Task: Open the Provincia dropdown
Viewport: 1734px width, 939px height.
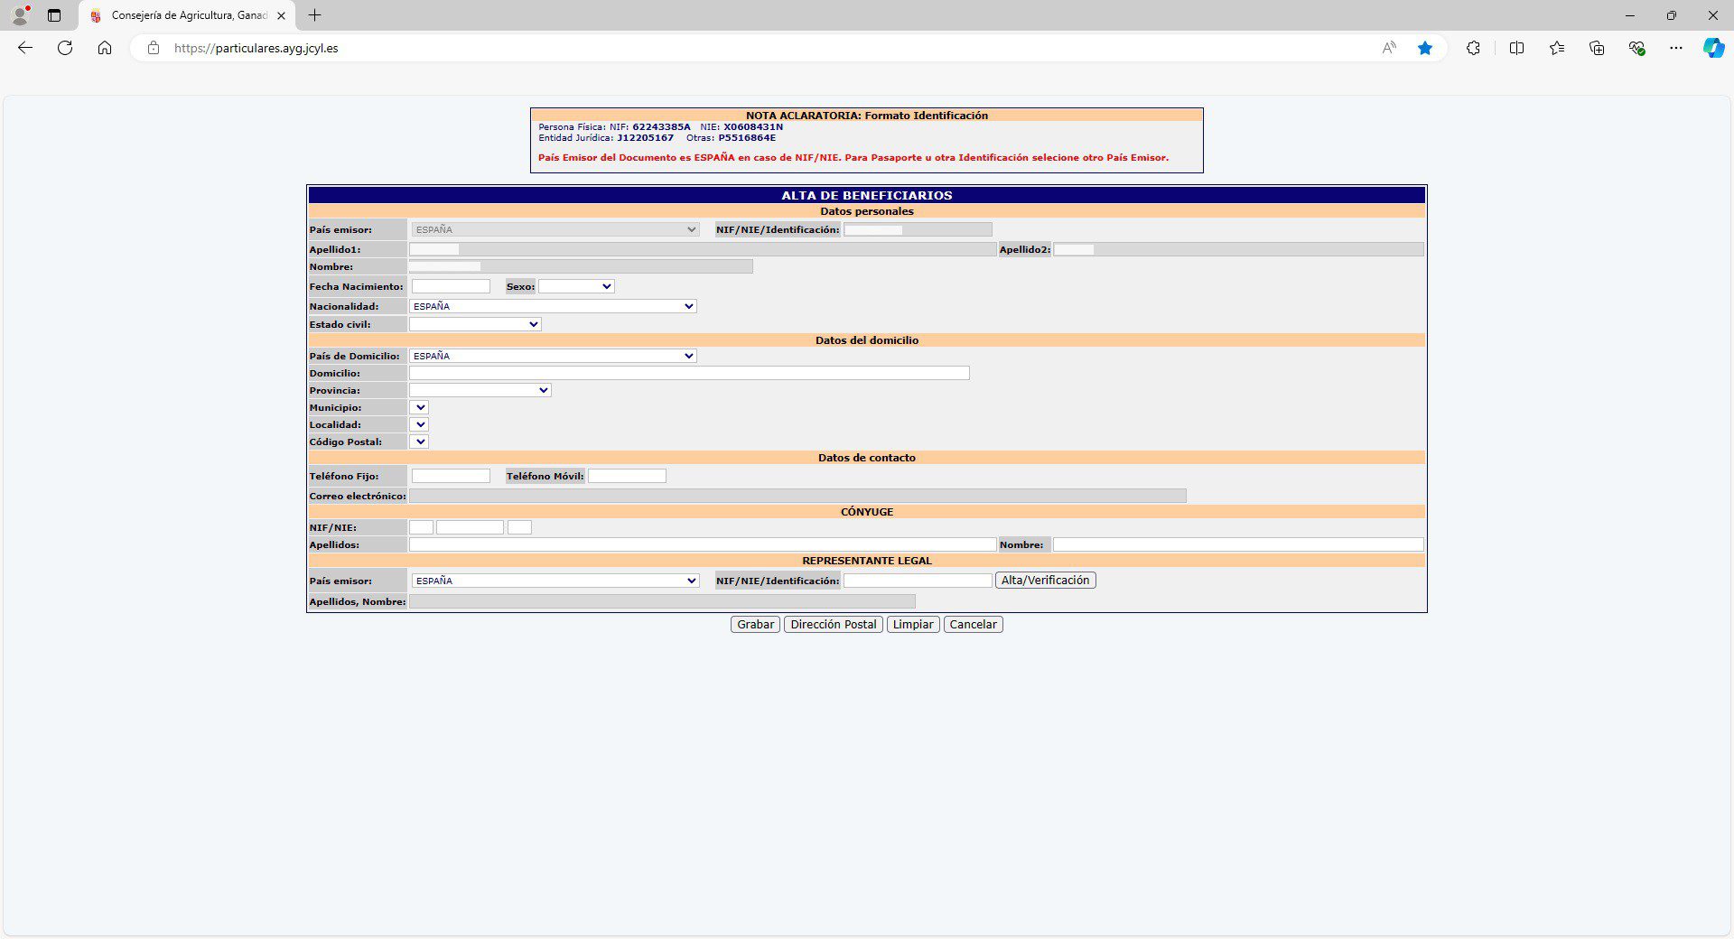Action: 480,390
